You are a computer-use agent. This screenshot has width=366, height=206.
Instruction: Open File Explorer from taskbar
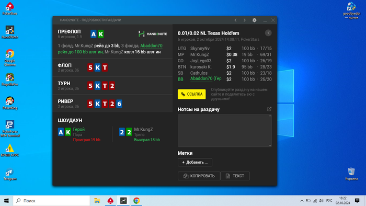point(97,201)
